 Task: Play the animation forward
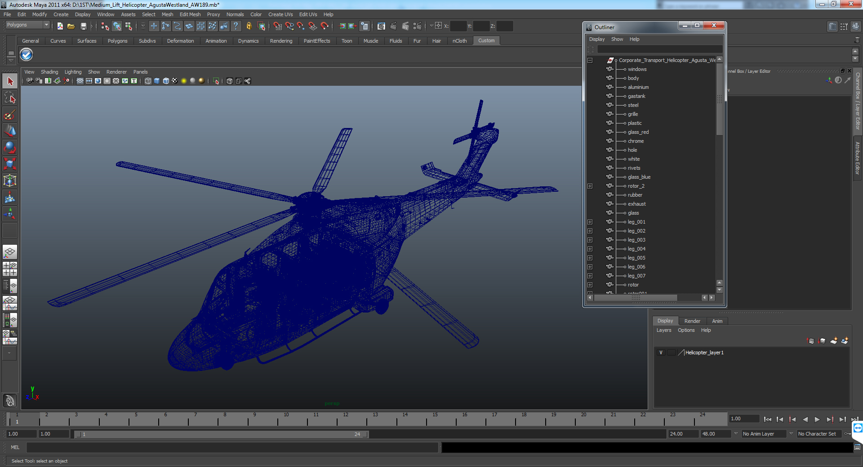[x=817, y=419]
